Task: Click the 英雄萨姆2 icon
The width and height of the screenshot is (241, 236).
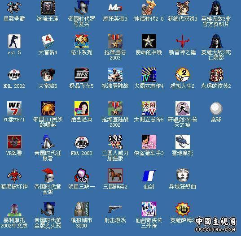Action: click(183, 209)
